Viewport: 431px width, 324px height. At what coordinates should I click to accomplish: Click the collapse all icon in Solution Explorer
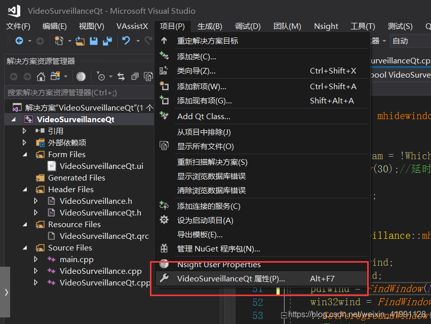click(x=135, y=77)
